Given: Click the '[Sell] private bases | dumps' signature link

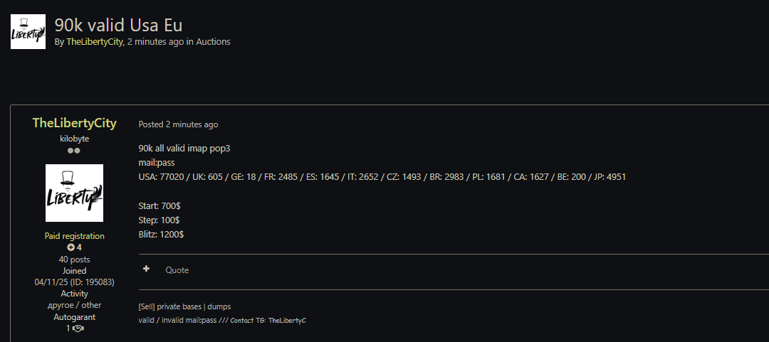Looking at the screenshot, I should tap(184, 306).
